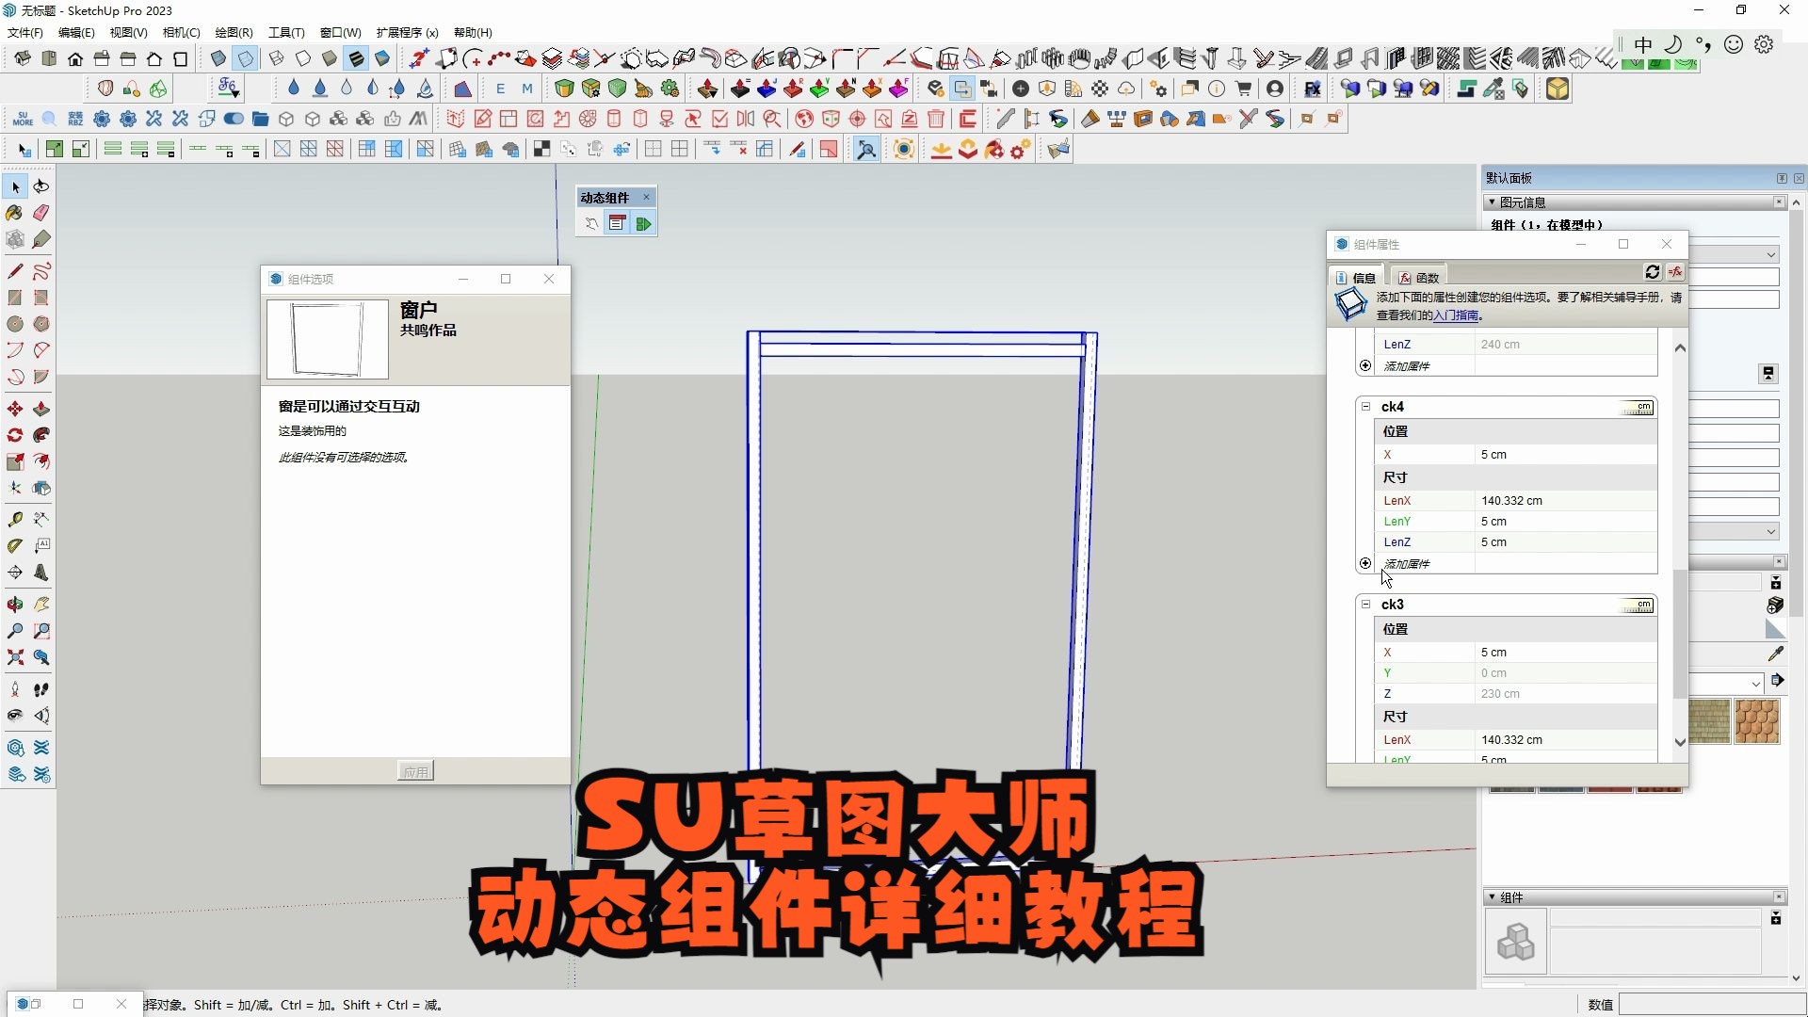Open the 窗口(W) menu
1808x1017 pixels.
[x=340, y=32]
